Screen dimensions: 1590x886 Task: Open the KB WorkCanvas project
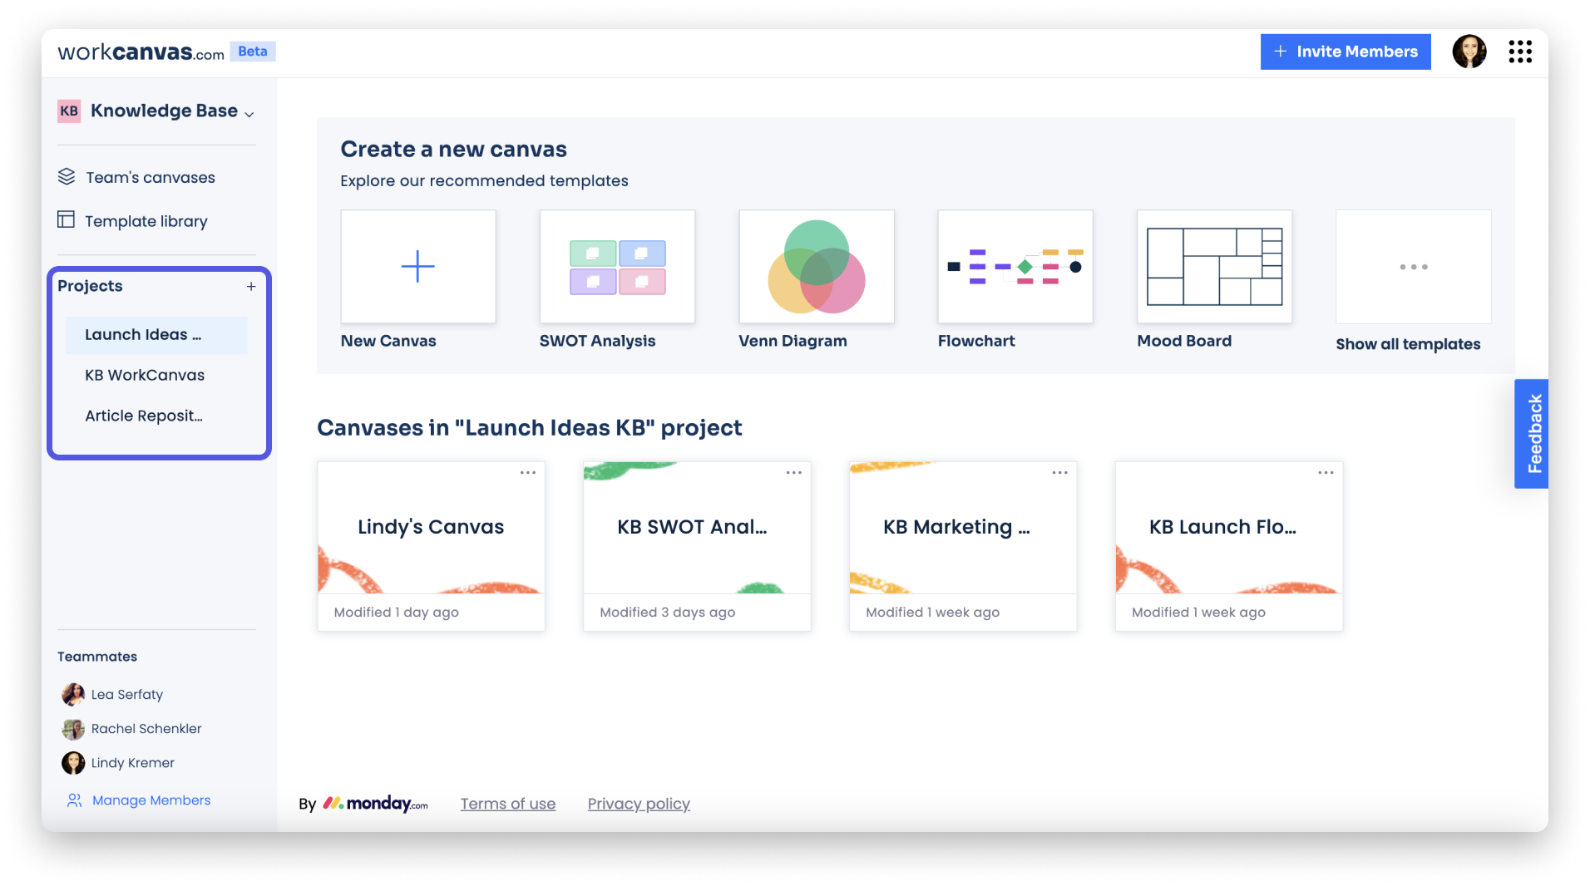(144, 375)
